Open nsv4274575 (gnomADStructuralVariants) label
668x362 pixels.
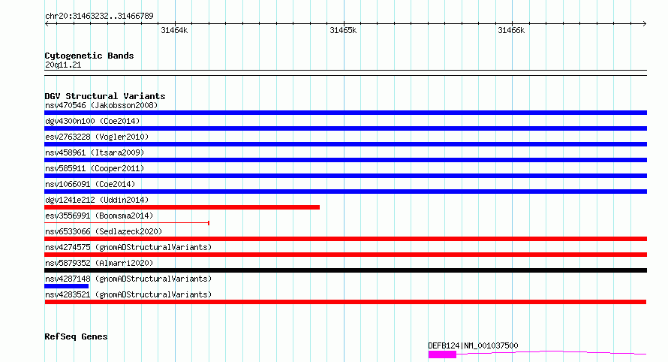128,247
